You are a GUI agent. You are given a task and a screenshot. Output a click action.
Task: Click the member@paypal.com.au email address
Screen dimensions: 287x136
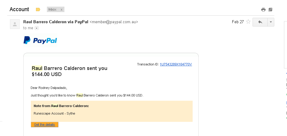click(114, 22)
